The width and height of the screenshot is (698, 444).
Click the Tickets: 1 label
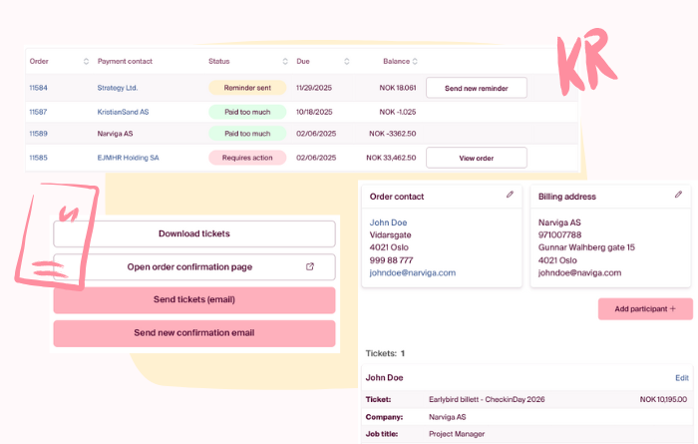[x=385, y=353]
